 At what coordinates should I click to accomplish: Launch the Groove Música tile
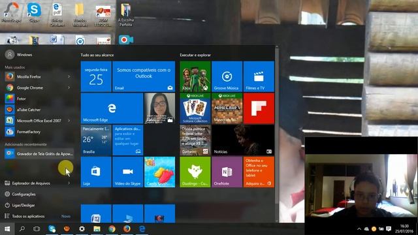[227, 76]
